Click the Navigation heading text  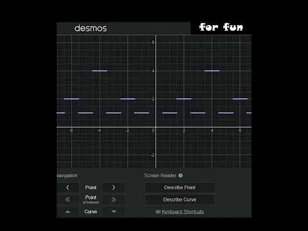pyautogui.click(x=67, y=176)
